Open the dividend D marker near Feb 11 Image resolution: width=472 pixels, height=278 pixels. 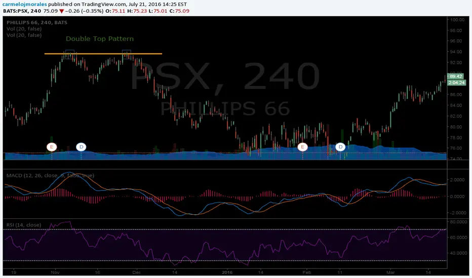340,147
